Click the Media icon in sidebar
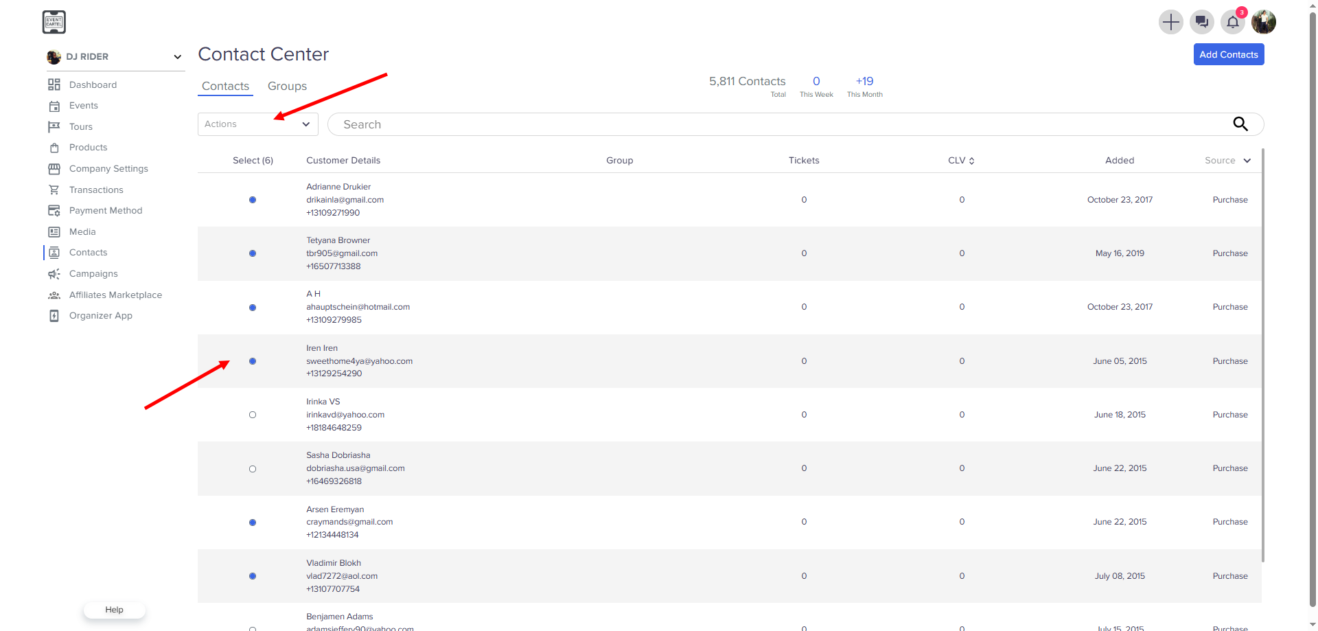1318x631 pixels. 54,232
